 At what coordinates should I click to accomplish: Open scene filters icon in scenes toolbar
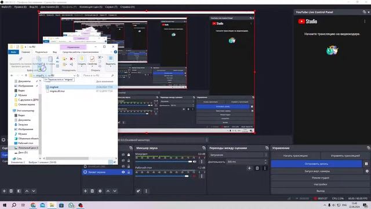[19, 191]
